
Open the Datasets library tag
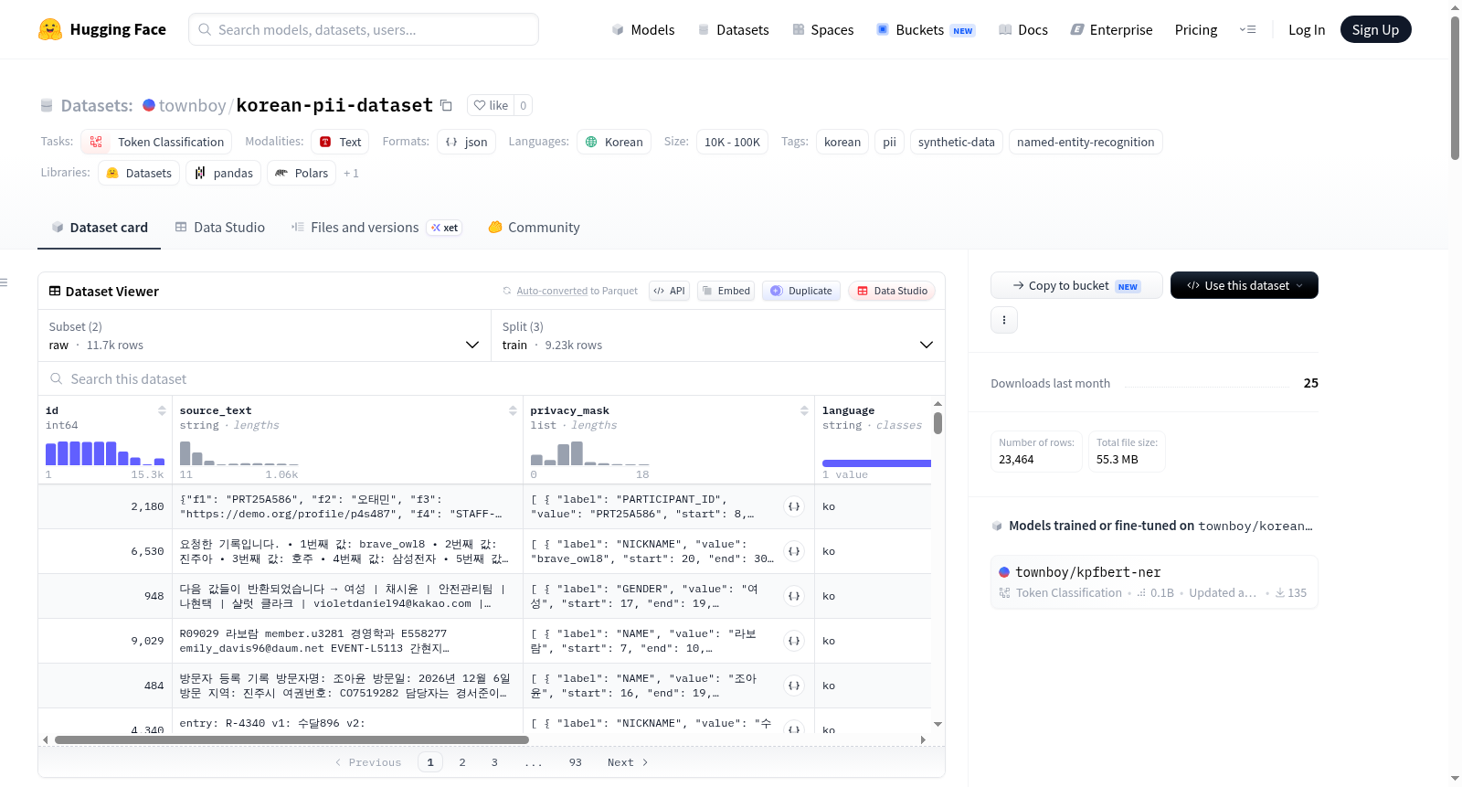click(x=139, y=173)
